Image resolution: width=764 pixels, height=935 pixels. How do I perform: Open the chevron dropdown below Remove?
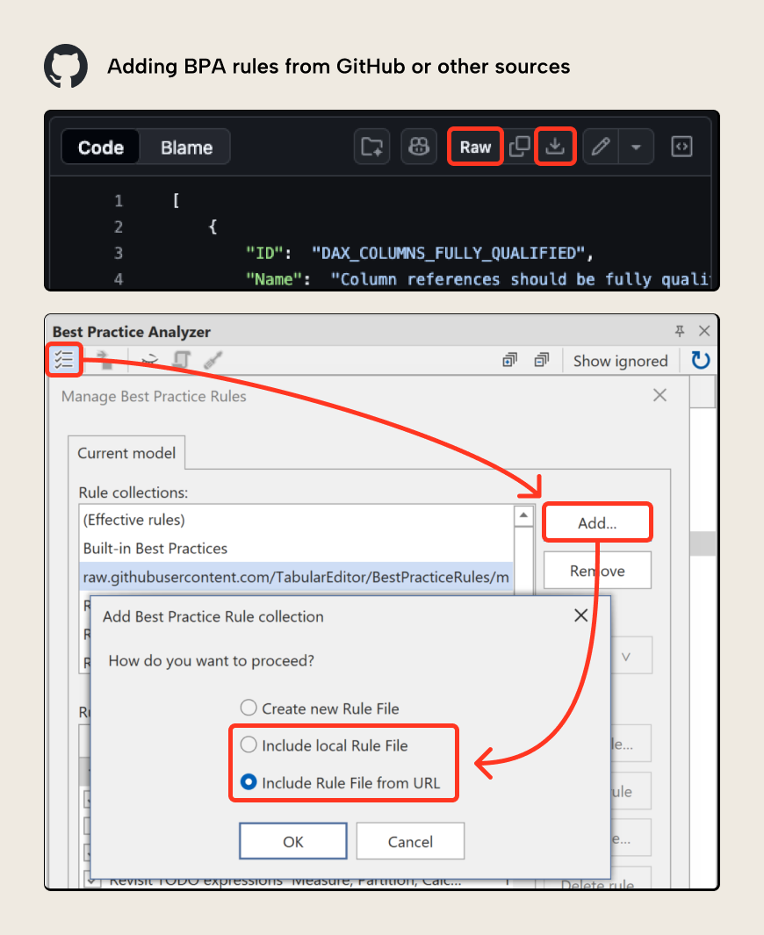(632, 655)
